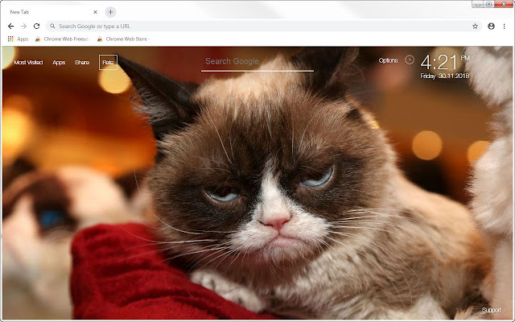Click the Rate button
The image size is (515, 322).
(x=108, y=63)
